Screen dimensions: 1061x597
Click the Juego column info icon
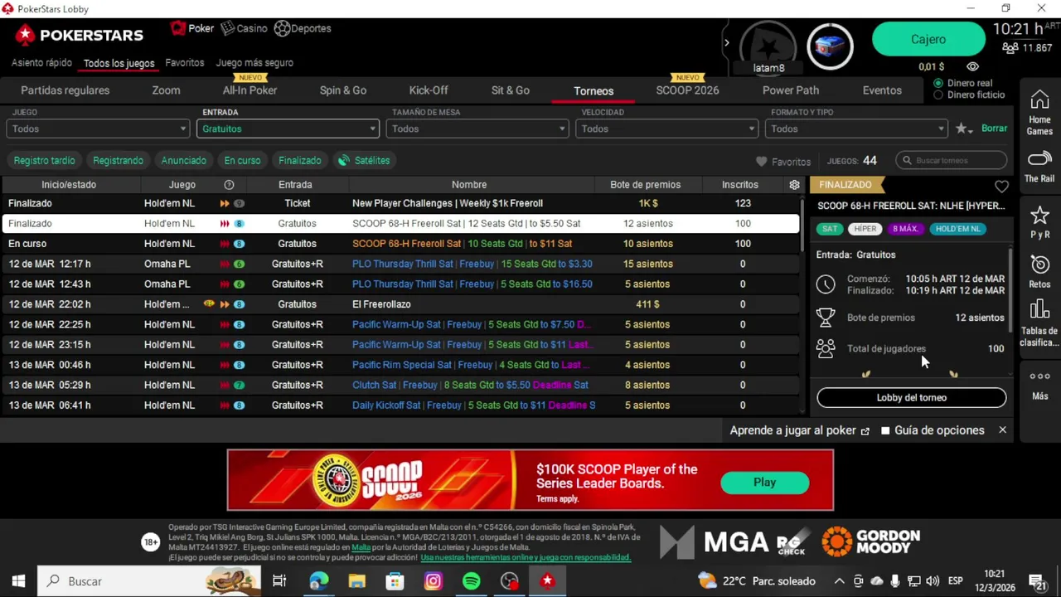click(229, 185)
